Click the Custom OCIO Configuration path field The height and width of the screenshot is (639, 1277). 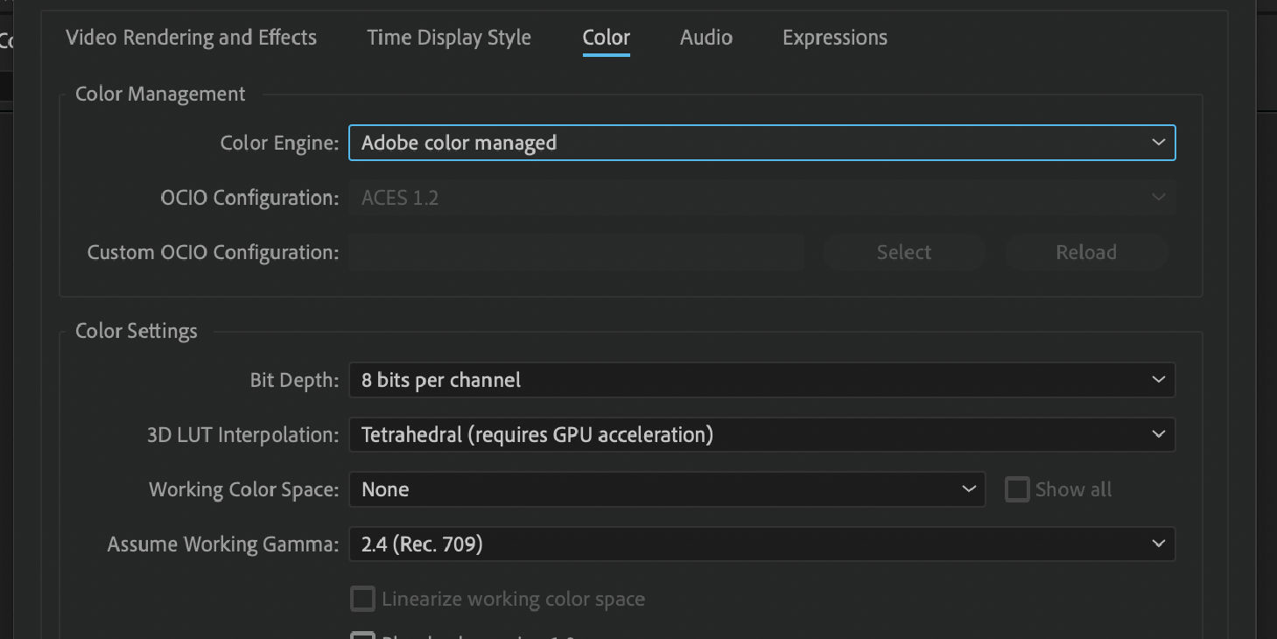(x=576, y=252)
